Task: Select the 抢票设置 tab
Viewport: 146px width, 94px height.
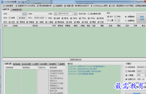Action: click(8, 64)
